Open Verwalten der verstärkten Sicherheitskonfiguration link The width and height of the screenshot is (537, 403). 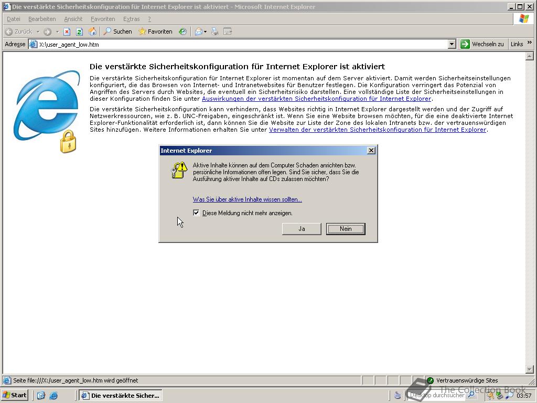378,130
